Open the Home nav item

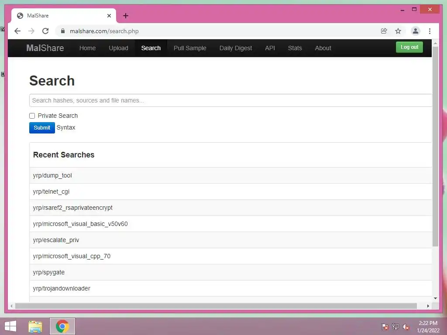[x=87, y=48]
